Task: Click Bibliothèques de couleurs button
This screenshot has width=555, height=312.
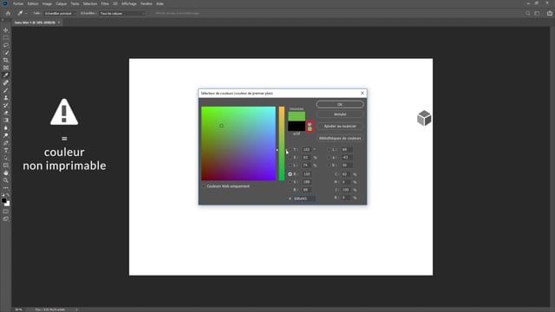Action: click(x=340, y=139)
